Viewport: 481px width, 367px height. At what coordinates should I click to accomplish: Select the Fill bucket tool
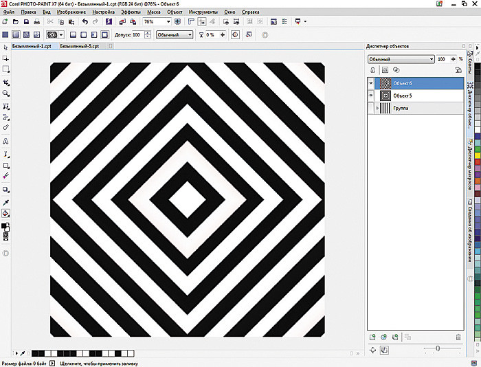click(5, 213)
